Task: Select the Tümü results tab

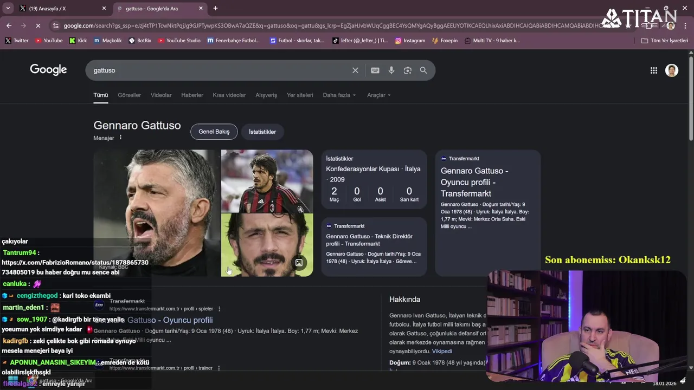Action: (101, 95)
